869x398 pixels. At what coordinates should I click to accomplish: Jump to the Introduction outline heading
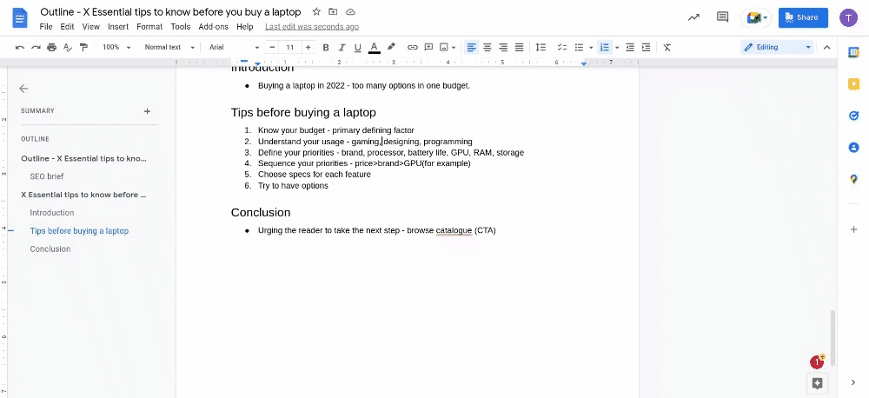tap(52, 213)
